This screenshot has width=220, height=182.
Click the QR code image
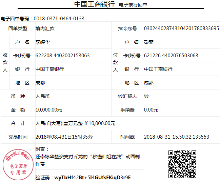coord(183,164)
